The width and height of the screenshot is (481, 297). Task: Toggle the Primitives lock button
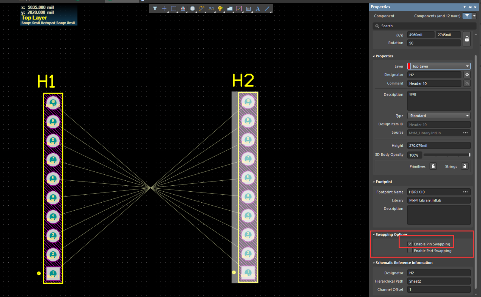(433, 166)
